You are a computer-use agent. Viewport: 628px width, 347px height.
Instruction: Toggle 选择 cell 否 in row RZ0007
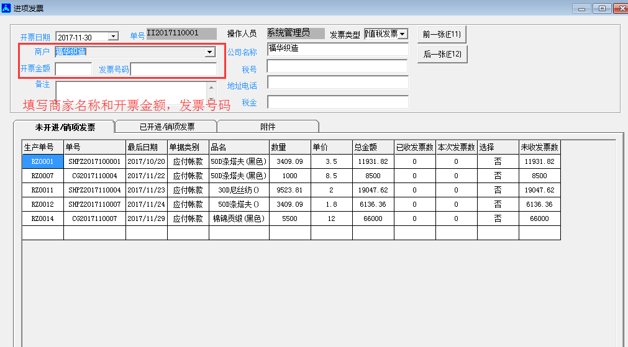pos(498,176)
